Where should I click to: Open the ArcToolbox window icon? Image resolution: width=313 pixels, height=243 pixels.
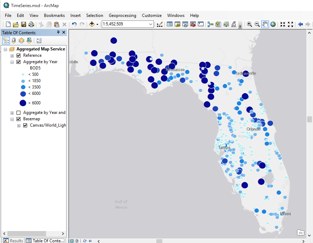193,24
